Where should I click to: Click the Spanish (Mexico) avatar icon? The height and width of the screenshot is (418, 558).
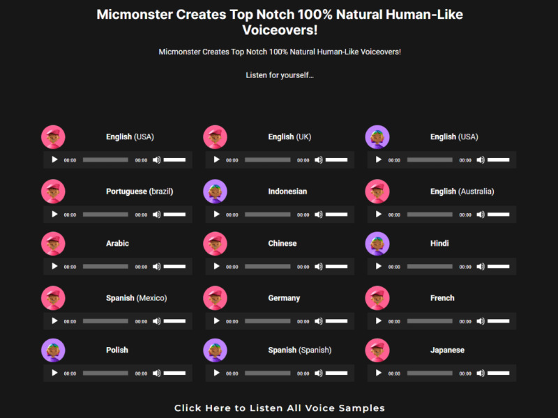click(53, 298)
